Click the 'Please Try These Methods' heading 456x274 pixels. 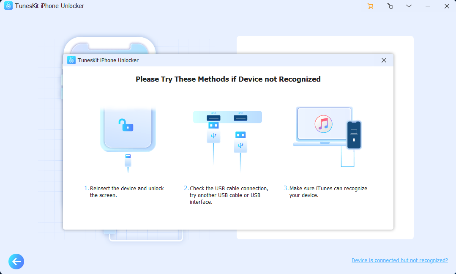pos(228,79)
